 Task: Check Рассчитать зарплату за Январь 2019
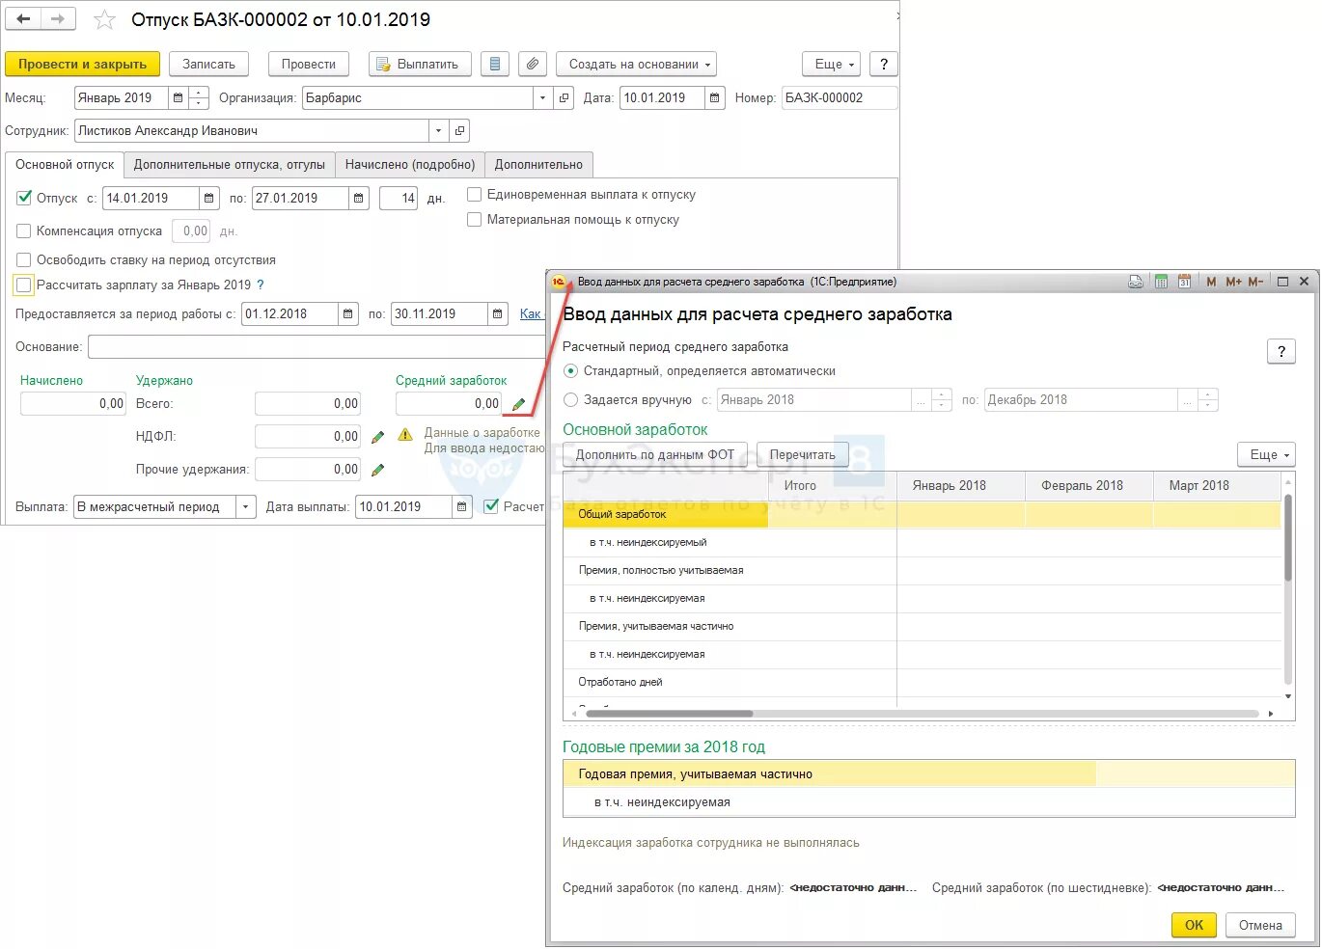[24, 285]
